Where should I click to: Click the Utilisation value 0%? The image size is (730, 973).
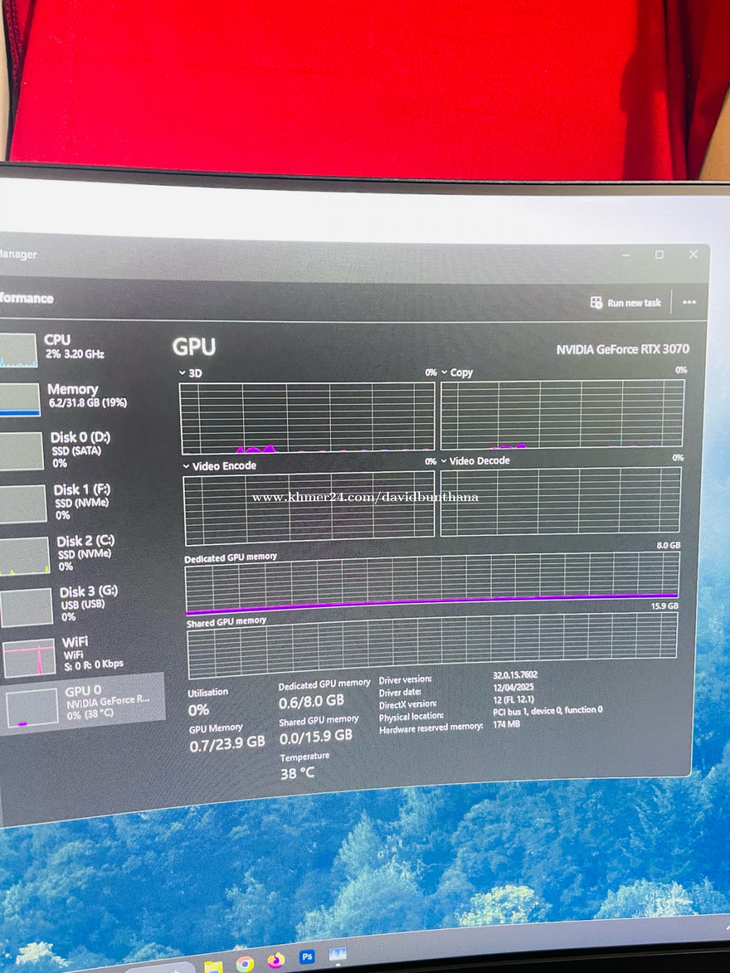click(198, 710)
